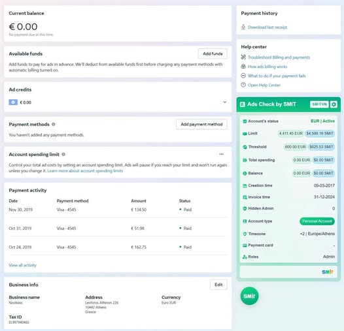344x331 pixels.
Task: Open the three-dot menu for Account spending limit
Action: 221,154
